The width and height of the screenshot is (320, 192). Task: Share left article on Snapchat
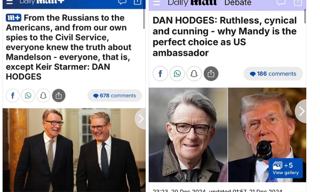[43, 95]
